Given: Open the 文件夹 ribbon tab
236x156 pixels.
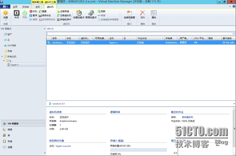Looking at the screenshot, I should pos(26,7).
